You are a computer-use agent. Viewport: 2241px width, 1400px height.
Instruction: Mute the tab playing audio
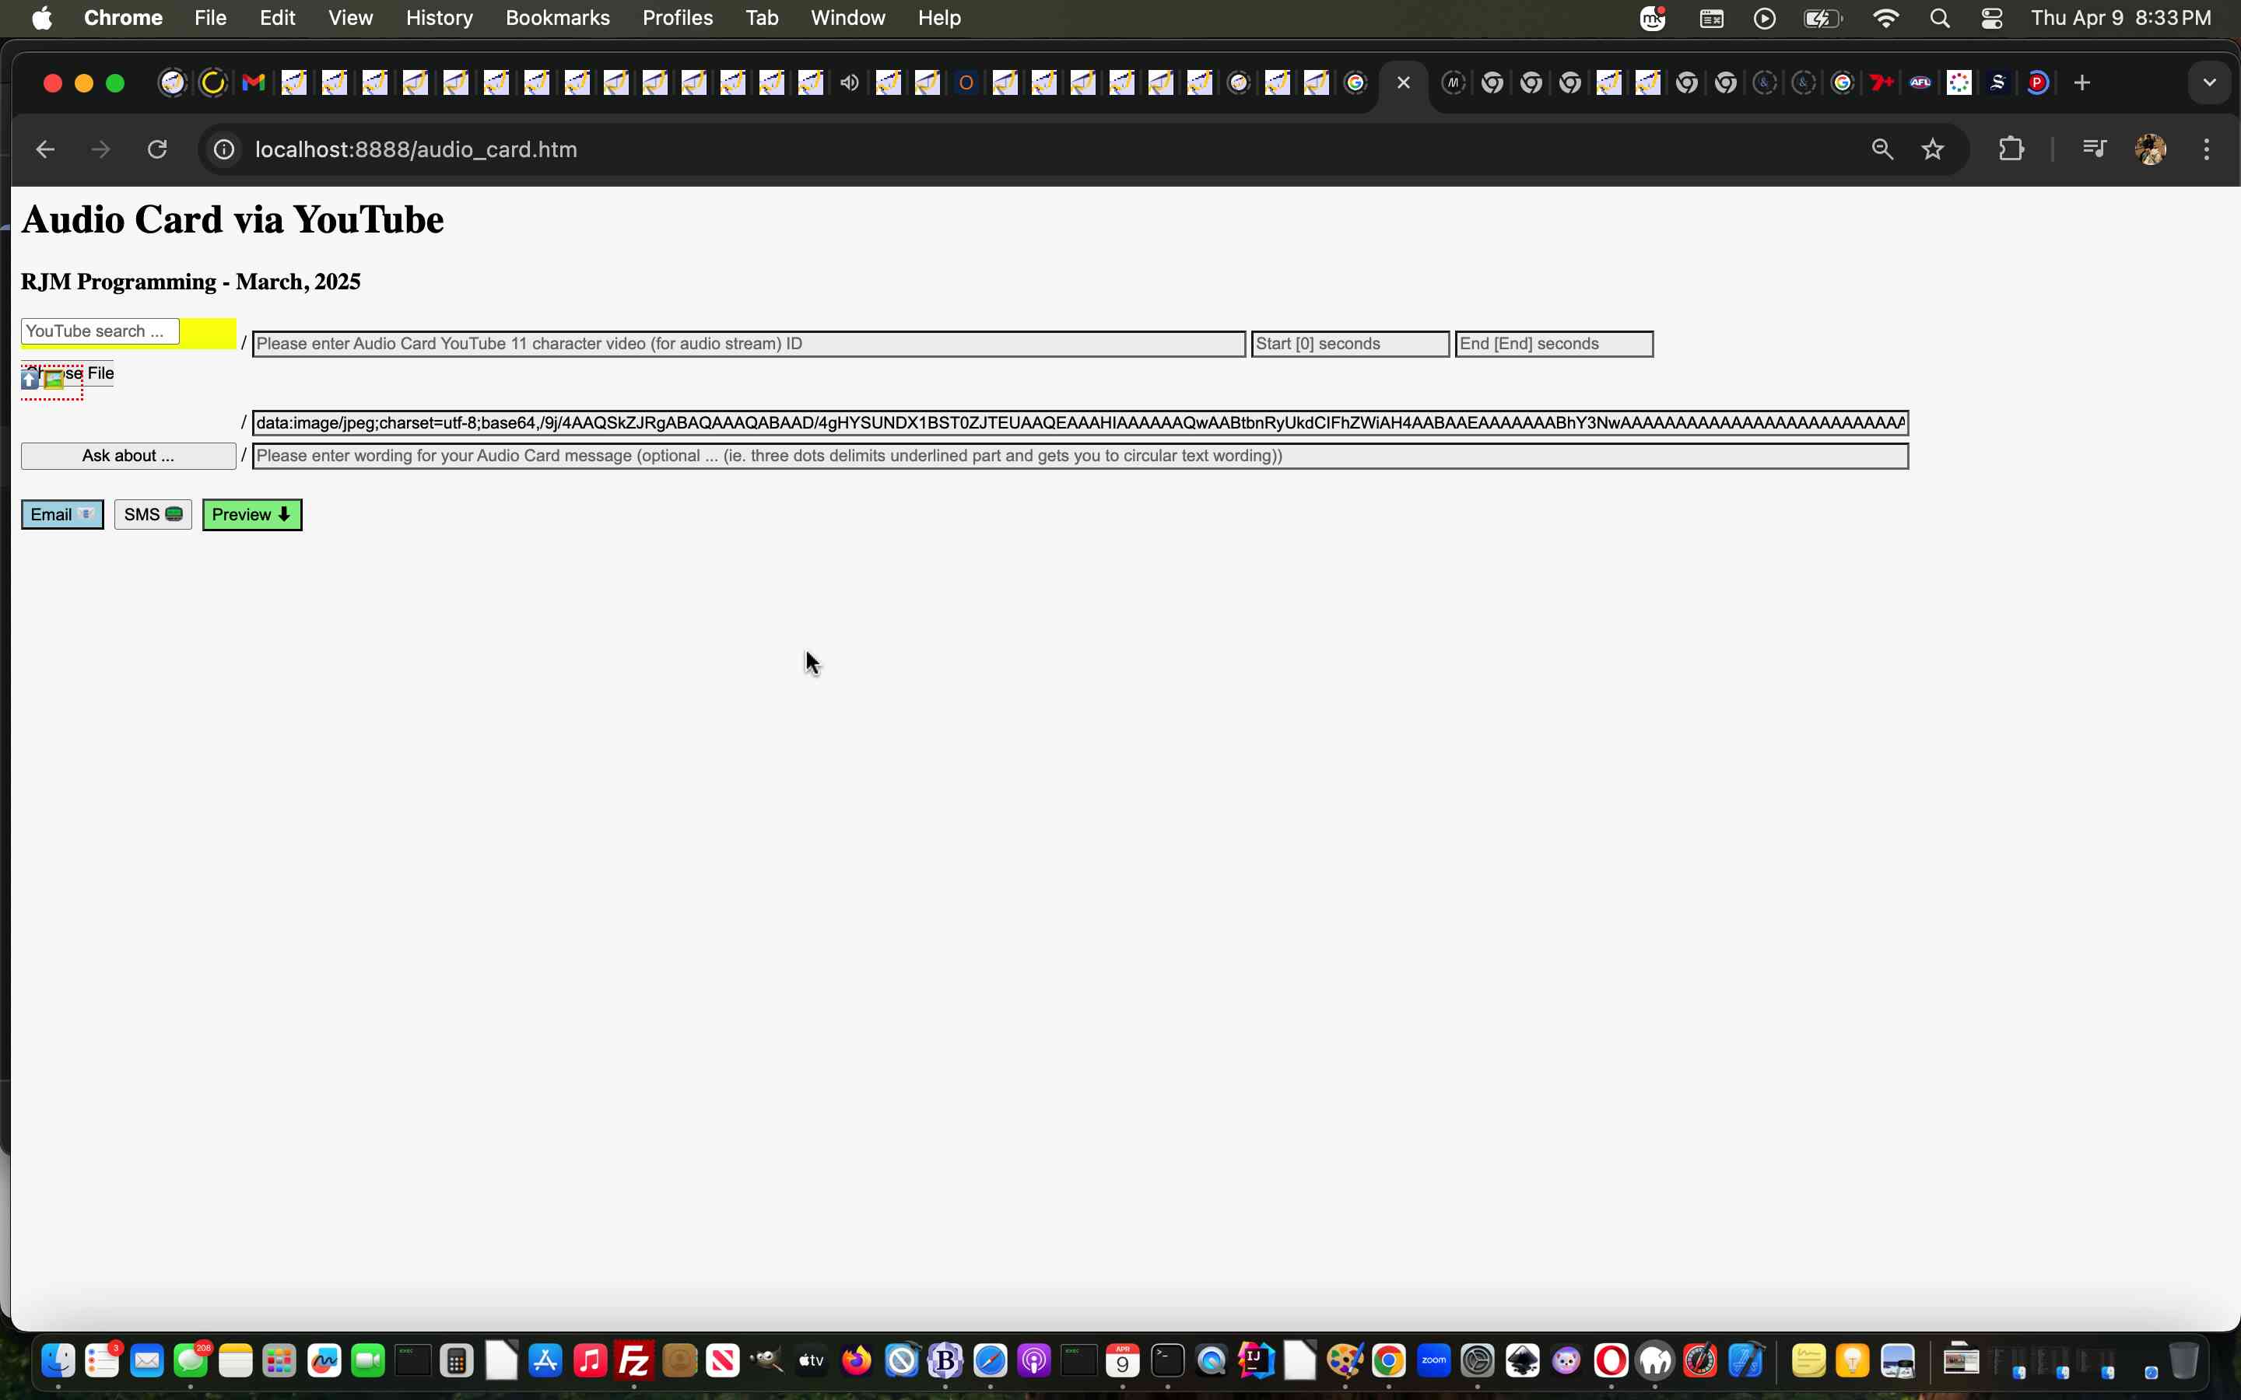click(849, 82)
